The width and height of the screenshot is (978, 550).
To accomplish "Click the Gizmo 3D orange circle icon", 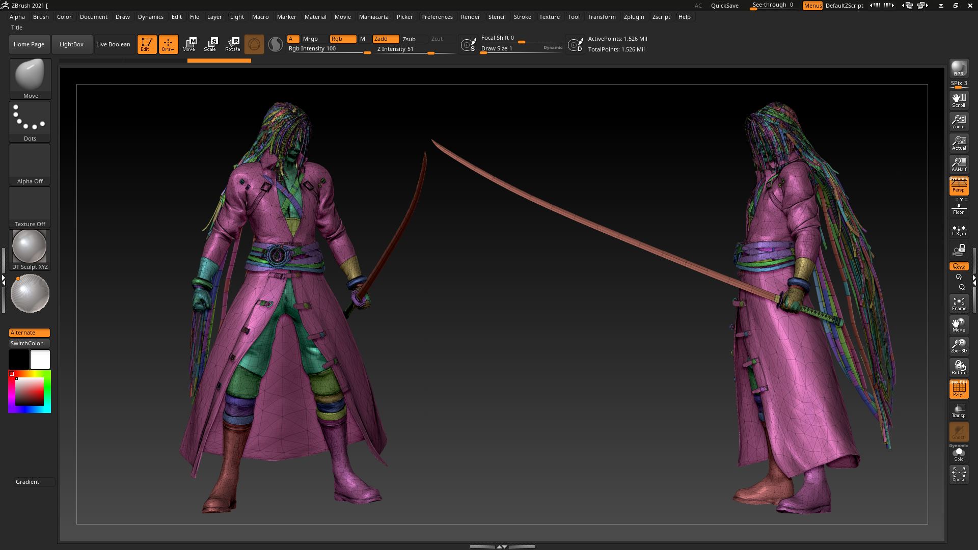I will pos(254,44).
